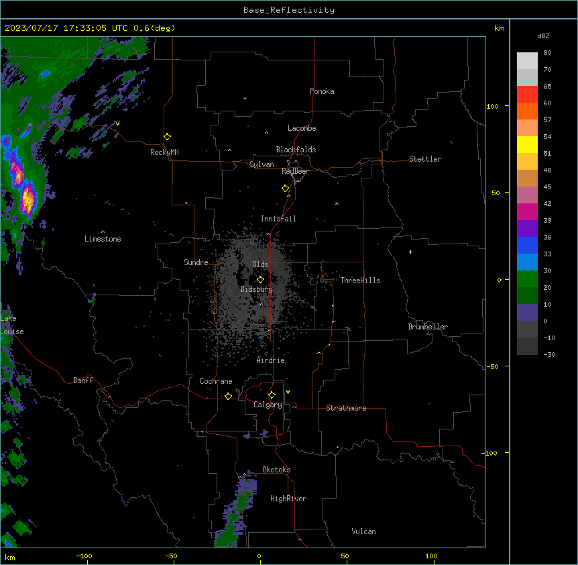Click the Calgary city label

coord(268,405)
